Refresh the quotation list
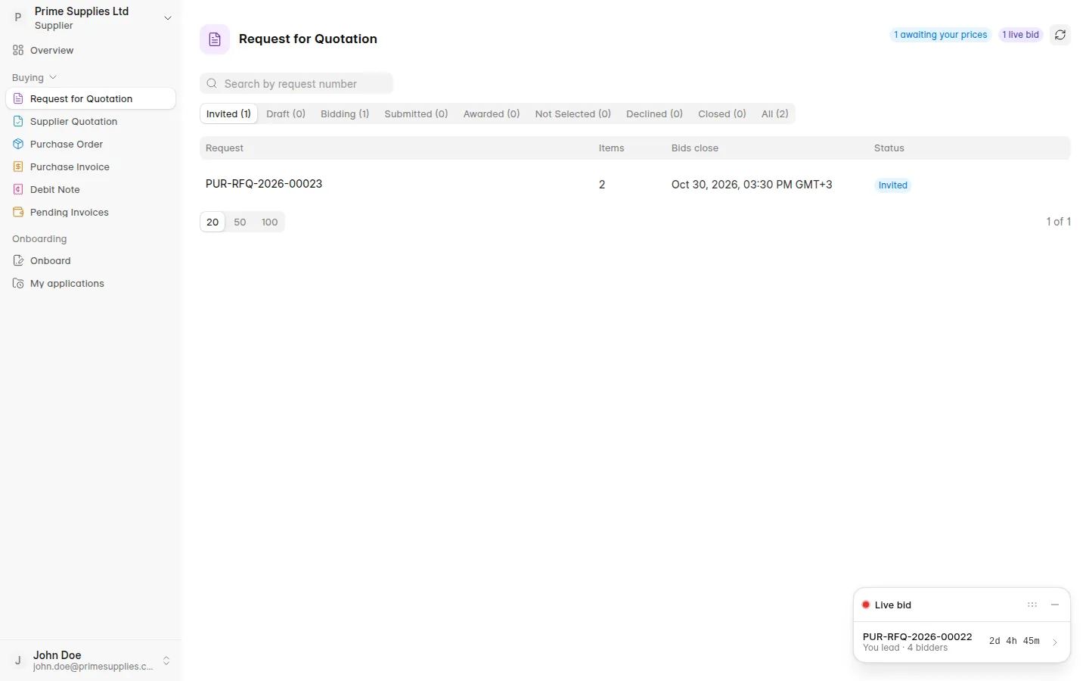This screenshot has width=1089, height=681. coord(1060,35)
